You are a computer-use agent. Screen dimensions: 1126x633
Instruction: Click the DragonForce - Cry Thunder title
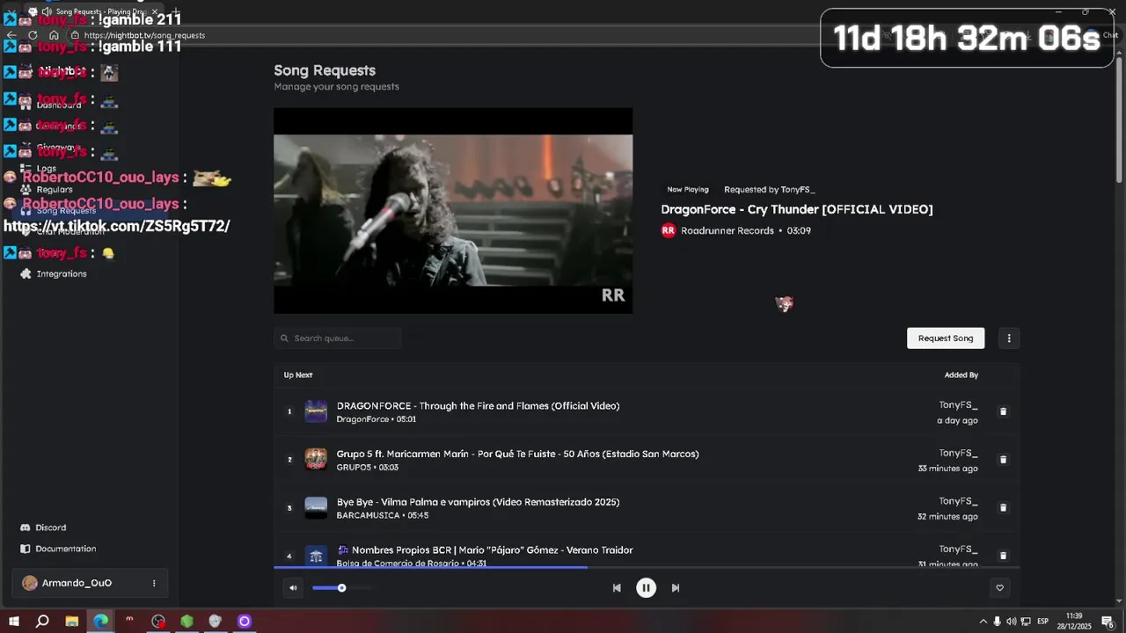tap(797, 209)
